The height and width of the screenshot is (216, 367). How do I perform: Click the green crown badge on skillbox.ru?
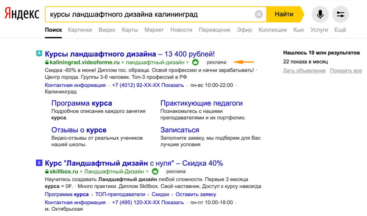click(x=155, y=171)
